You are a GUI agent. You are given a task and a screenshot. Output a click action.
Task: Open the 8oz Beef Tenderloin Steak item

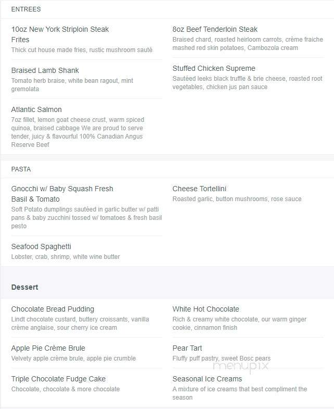point(215,29)
